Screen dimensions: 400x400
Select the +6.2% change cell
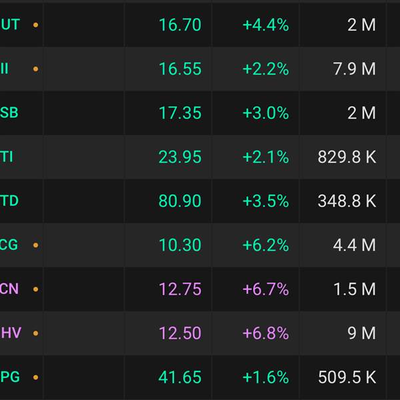tap(265, 245)
